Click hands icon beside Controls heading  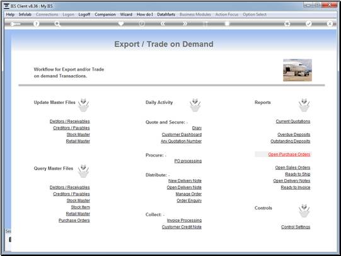[304, 211]
